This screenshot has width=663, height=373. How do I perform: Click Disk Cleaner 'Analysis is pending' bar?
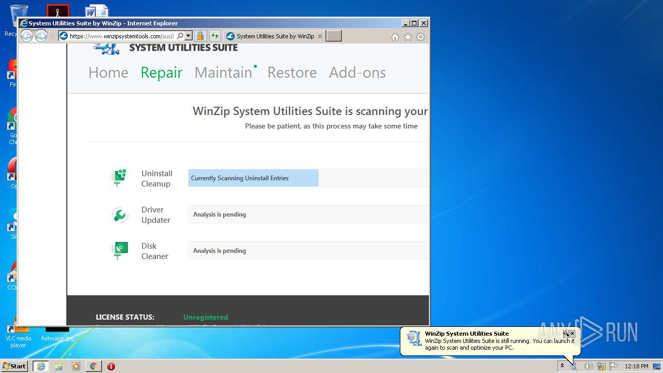pyautogui.click(x=308, y=250)
